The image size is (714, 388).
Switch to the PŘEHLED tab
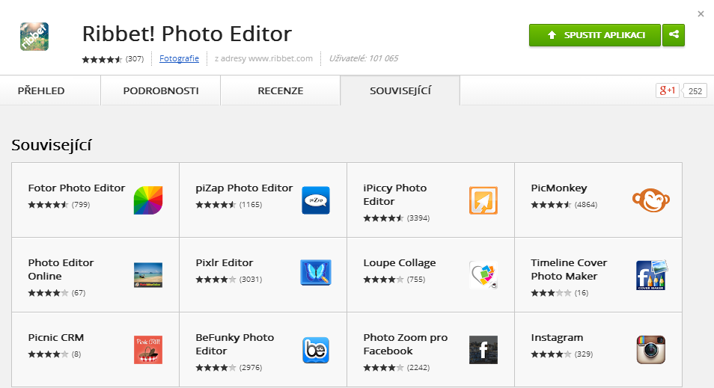[x=41, y=90]
